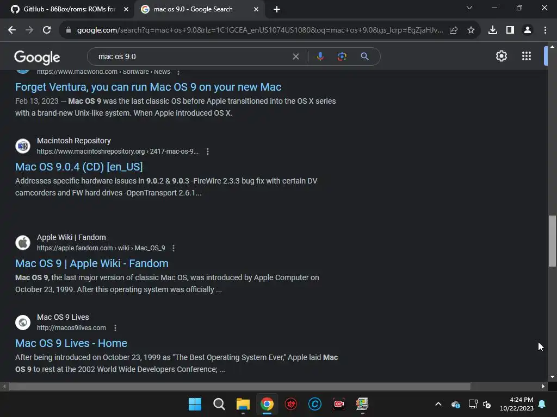Open the Chrome downloads icon
Image resolution: width=557 pixels, height=417 pixels.
tap(493, 30)
